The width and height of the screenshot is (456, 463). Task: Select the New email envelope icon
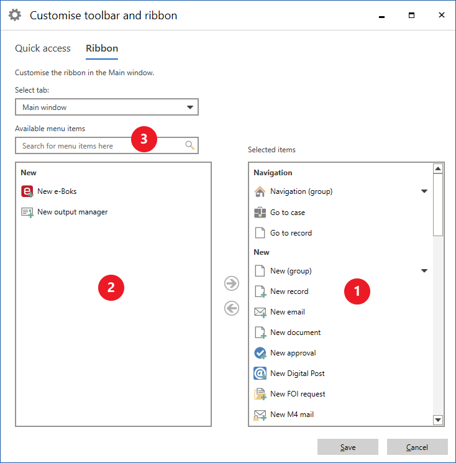point(260,312)
